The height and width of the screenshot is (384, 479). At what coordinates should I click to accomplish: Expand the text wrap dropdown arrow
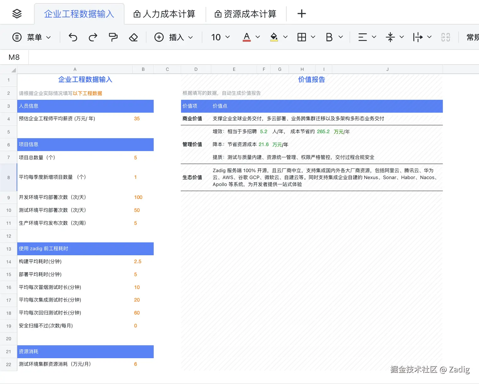click(x=429, y=37)
